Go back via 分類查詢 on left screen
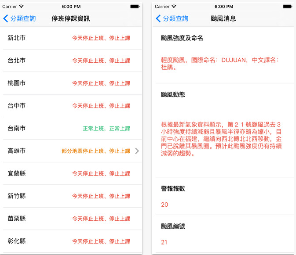The height and width of the screenshot is (255, 296). (x=24, y=18)
